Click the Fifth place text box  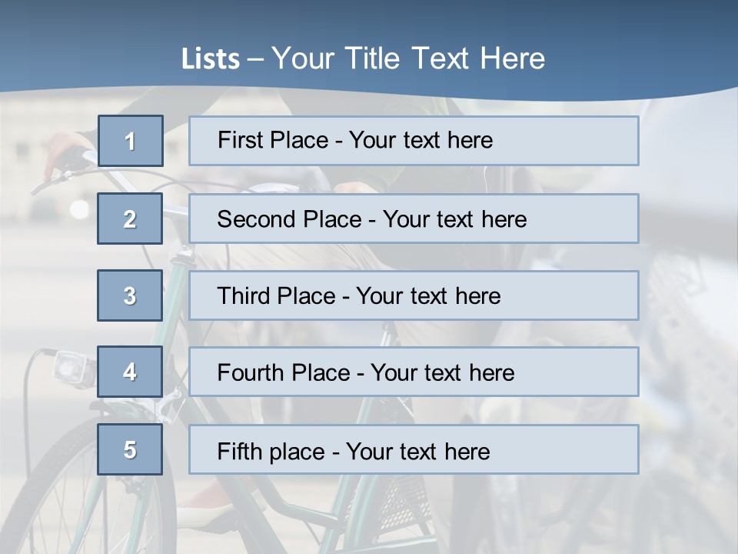(414, 449)
